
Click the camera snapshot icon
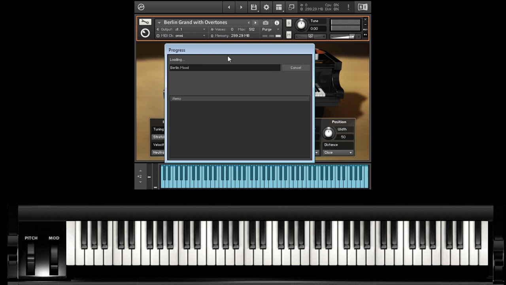pos(266,23)
